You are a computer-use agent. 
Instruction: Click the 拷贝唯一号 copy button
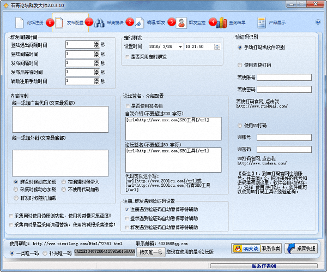150,252
